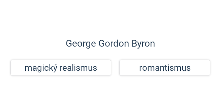This screenshot has width=221, height=110.
Task: Click the 'magický realismus' answer button
Action: (x=61, y=68)
